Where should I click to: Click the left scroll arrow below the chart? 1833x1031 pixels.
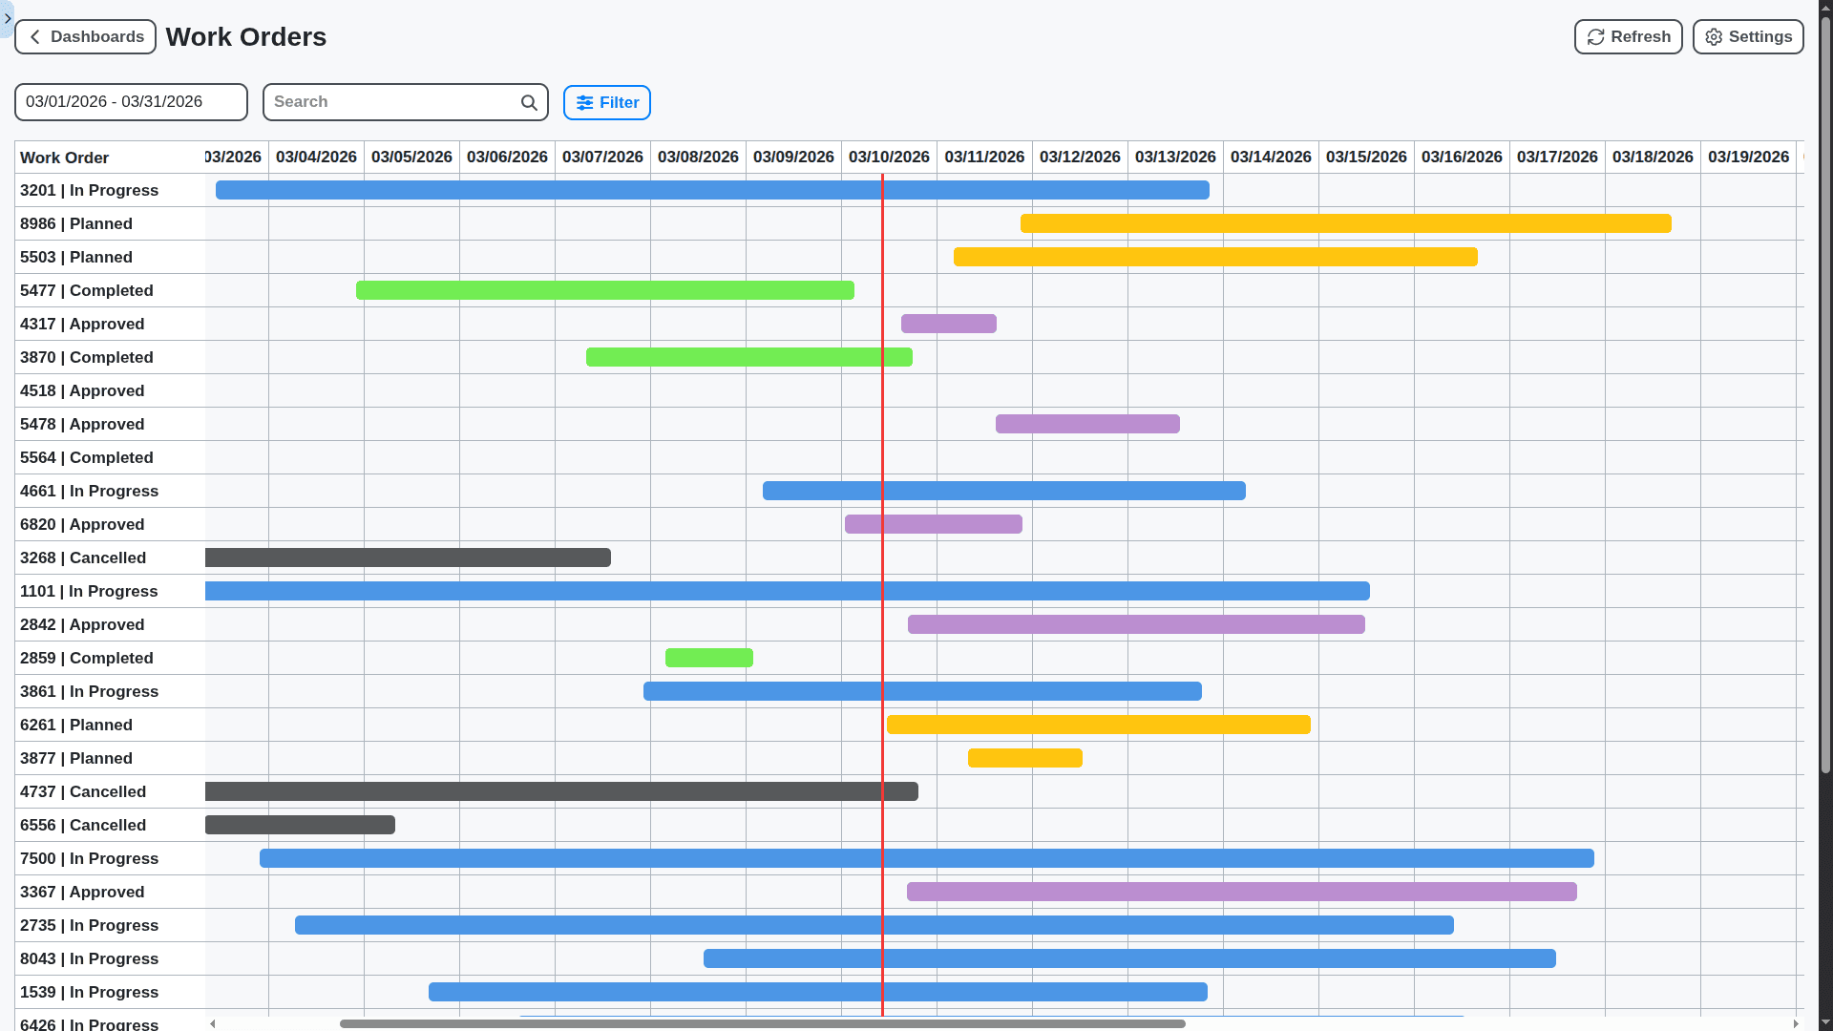click(211, 1023)
